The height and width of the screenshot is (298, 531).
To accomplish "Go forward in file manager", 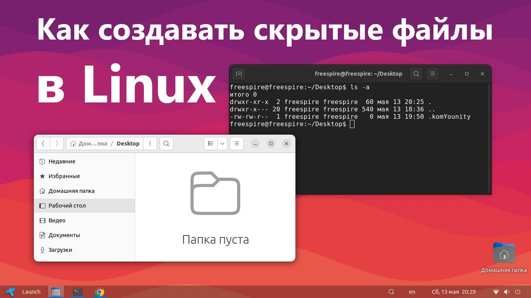I will [57, 144].
